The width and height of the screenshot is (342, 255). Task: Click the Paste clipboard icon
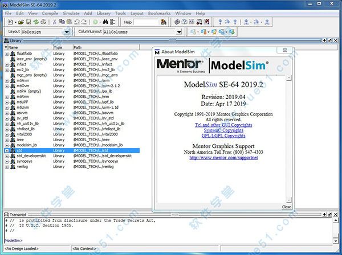[70, 22]
